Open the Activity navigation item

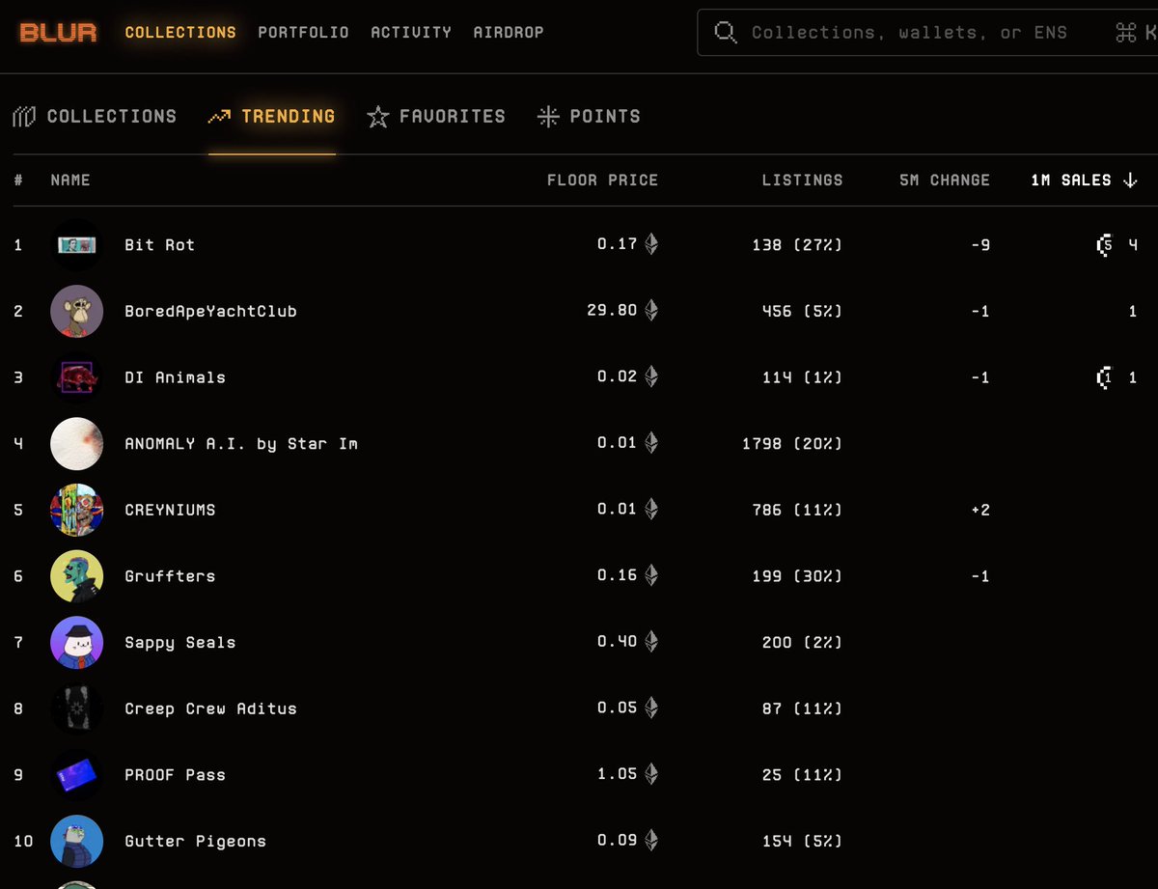[x=411, y=33]
